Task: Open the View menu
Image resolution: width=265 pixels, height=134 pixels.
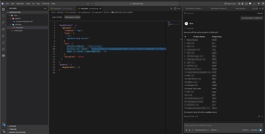Action: 28,4
